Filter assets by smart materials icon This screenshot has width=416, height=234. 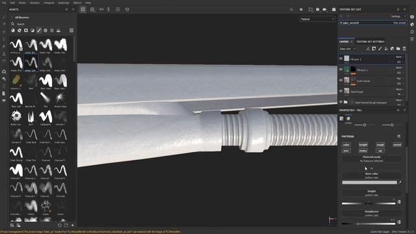point(19,31)
